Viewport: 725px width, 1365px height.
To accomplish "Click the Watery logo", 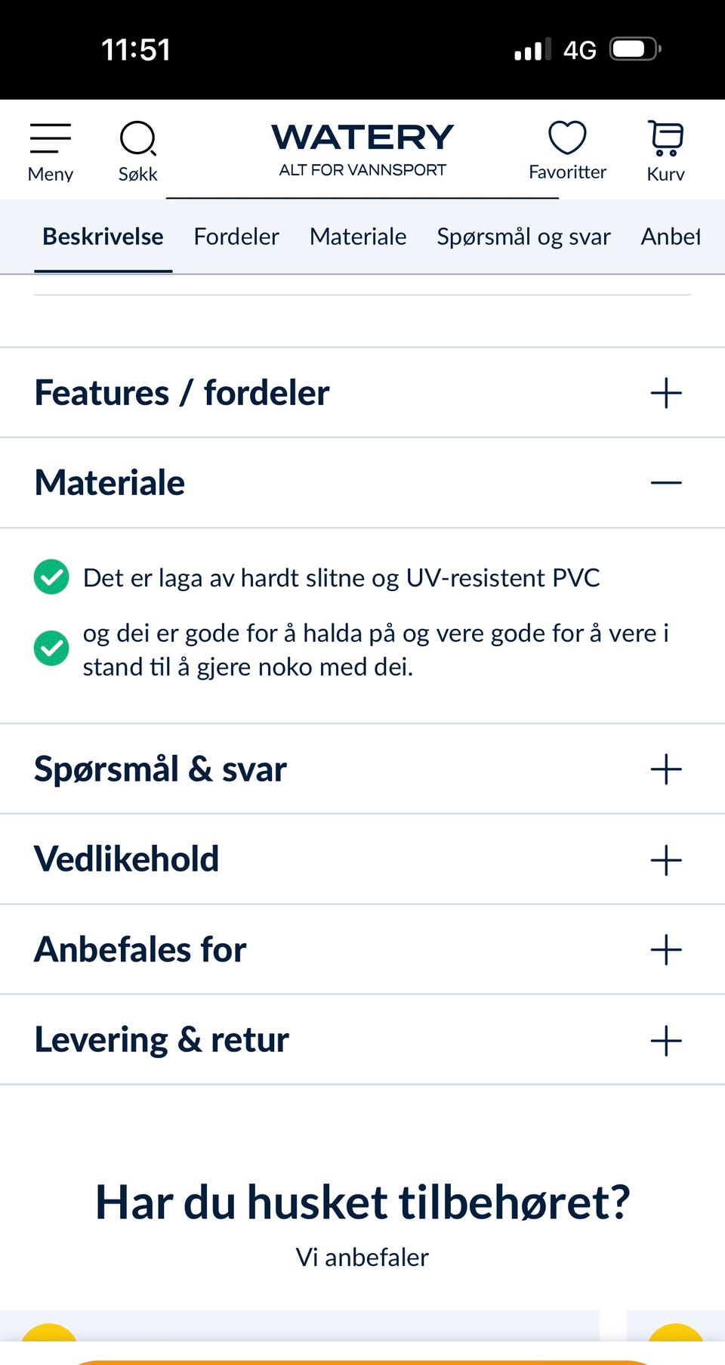I will point(362,150).
